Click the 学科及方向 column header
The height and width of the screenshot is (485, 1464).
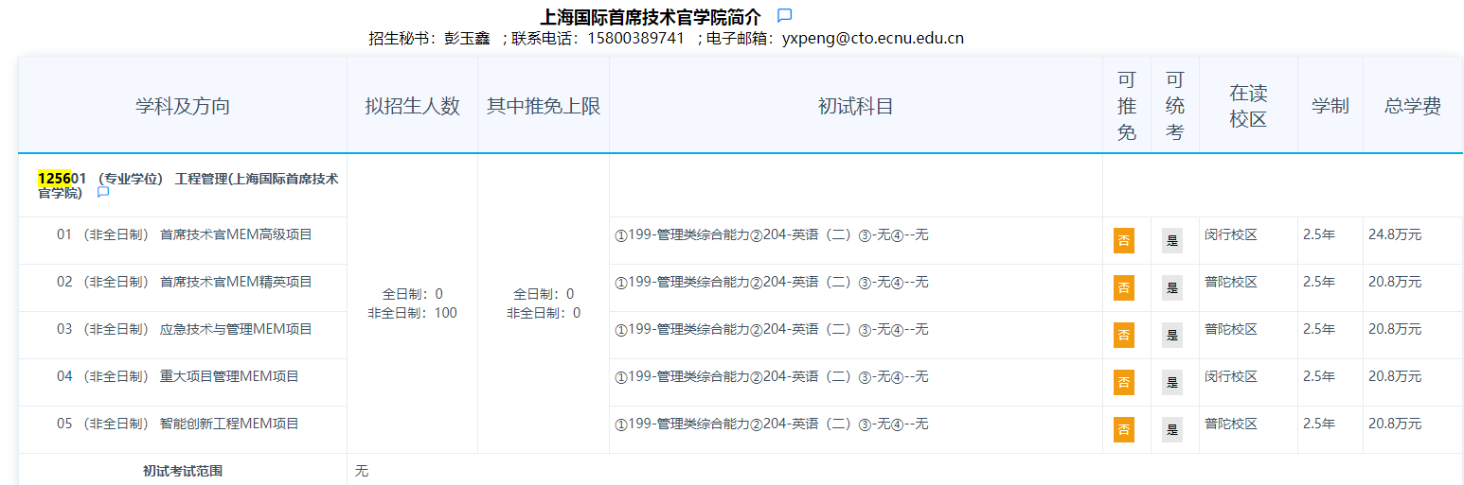click(183, 106)
